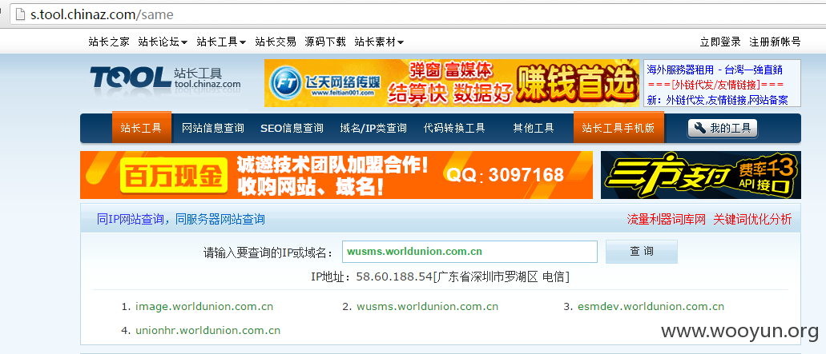
Task: Open image.worldunion.com.cn result
Action: click(204, 306)
